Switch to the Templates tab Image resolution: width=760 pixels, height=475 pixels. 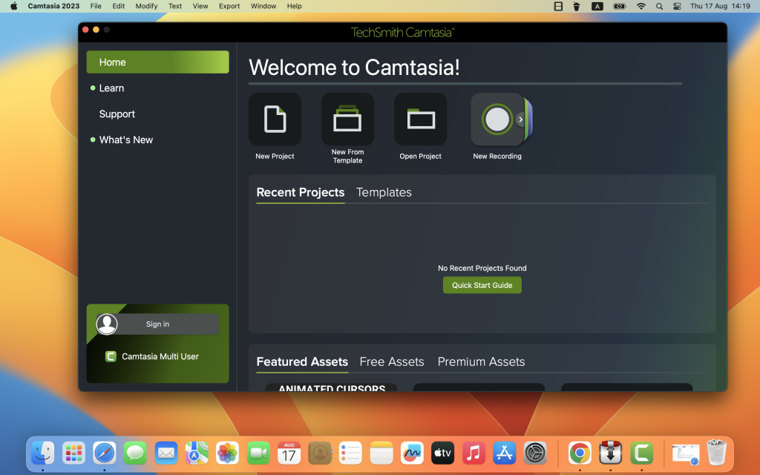point(384,192)
